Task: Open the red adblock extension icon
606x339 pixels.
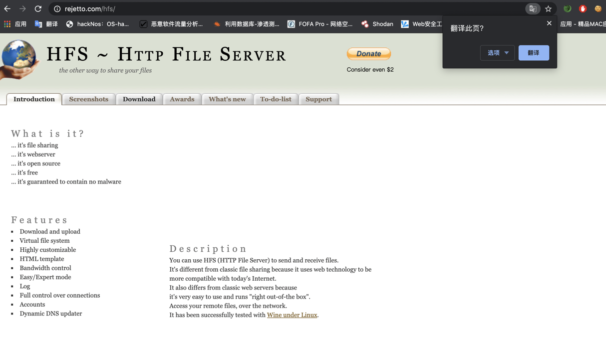Action: [x=583, y=9]
